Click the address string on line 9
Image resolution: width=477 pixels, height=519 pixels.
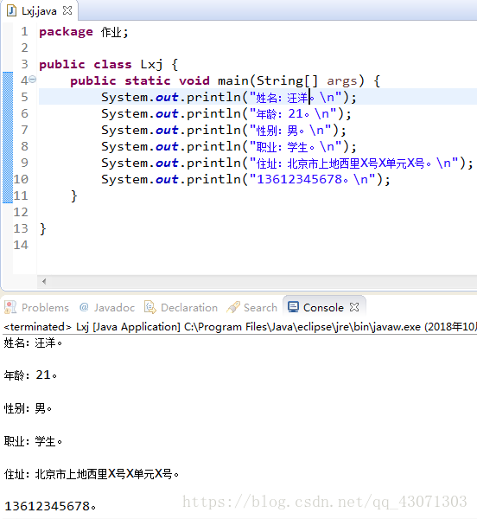(353, 163)
